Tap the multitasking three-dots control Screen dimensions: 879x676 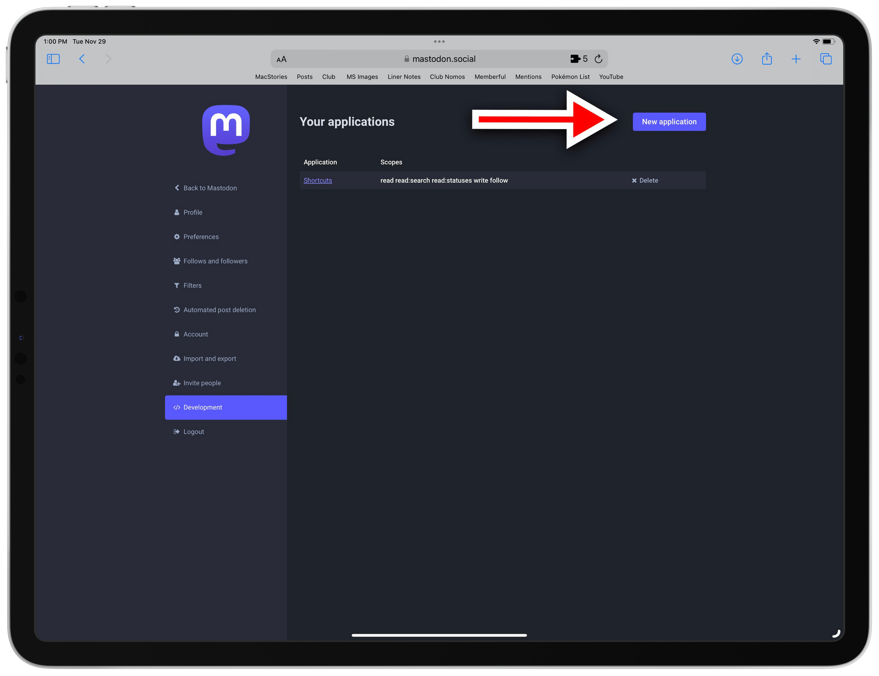[439, 42]
